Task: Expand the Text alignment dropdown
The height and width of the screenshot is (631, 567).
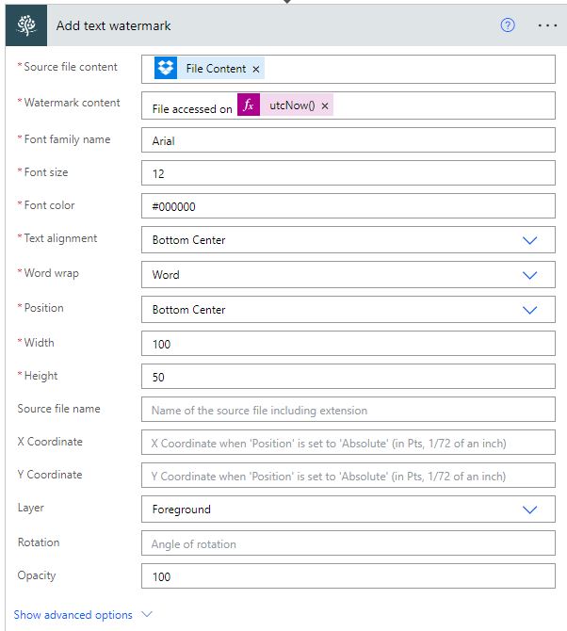Action: click(530, 240)
